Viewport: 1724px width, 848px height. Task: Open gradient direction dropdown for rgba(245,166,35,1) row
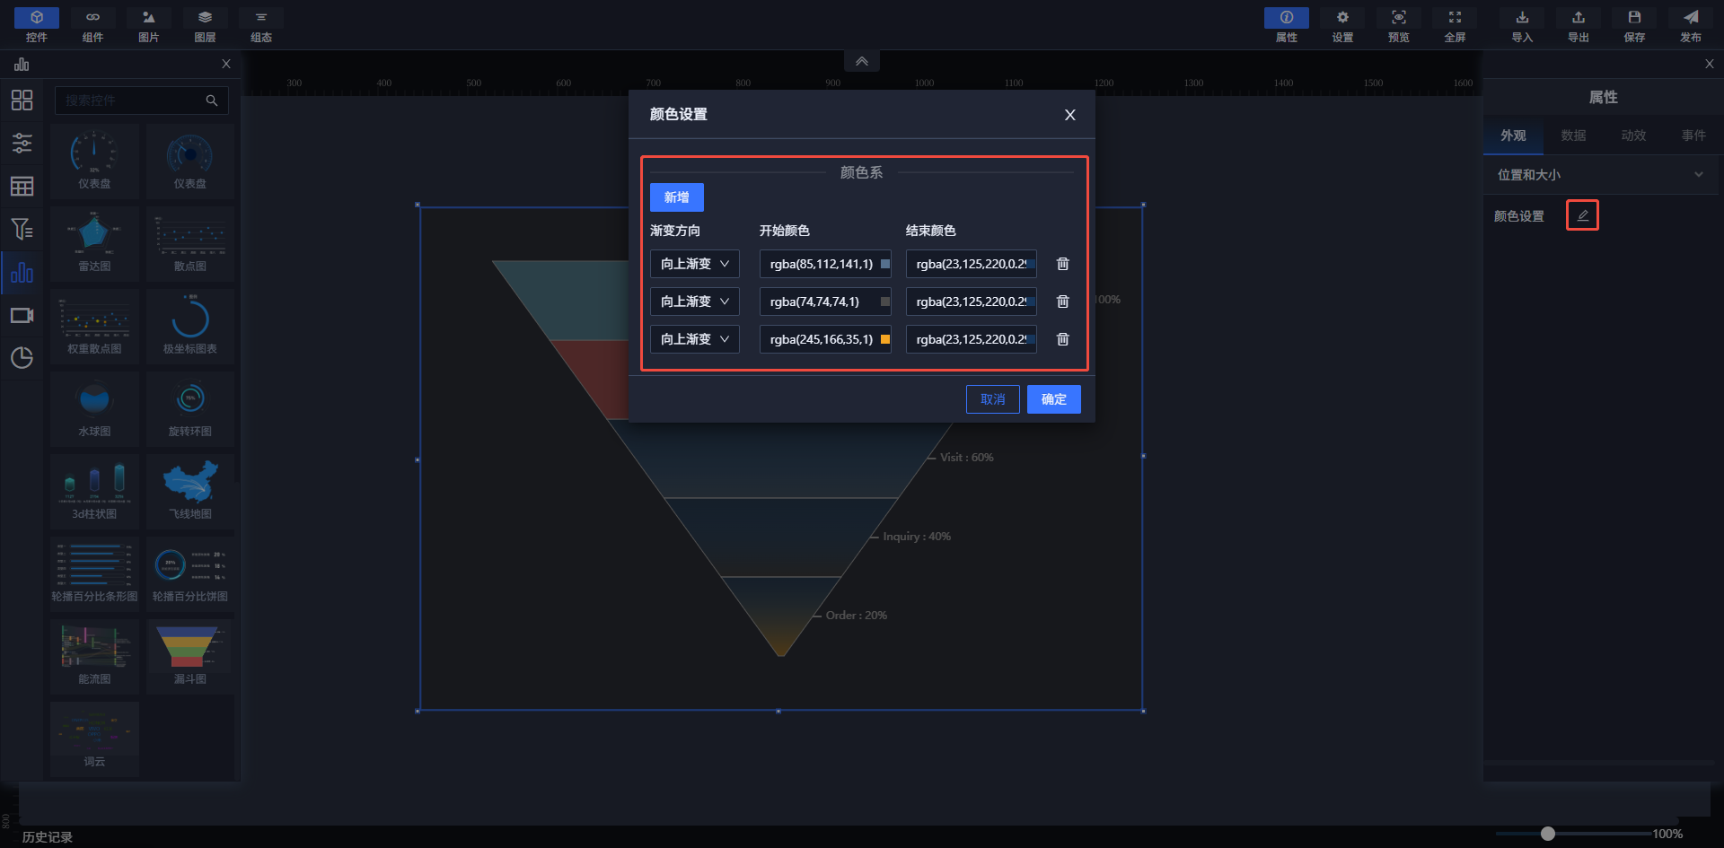[x=695, y=339]
